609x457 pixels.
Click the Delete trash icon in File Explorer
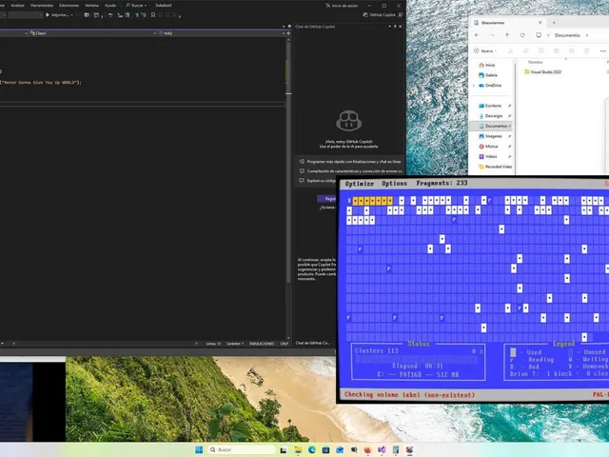coord(587,50)
